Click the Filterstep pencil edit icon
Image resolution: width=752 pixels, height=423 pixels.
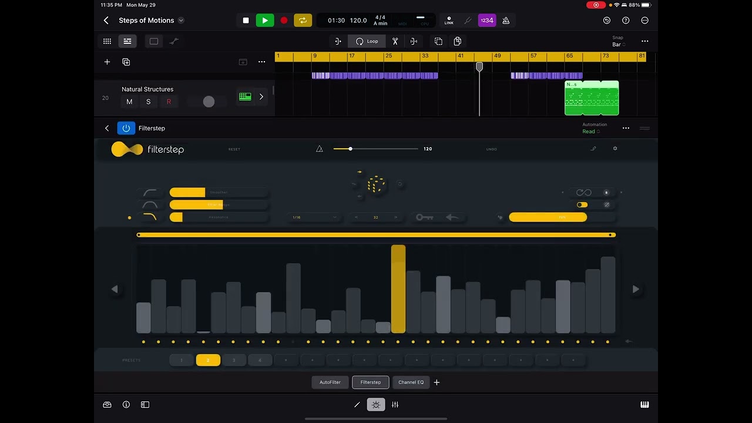pyautogui.click(x=593, y=149)
